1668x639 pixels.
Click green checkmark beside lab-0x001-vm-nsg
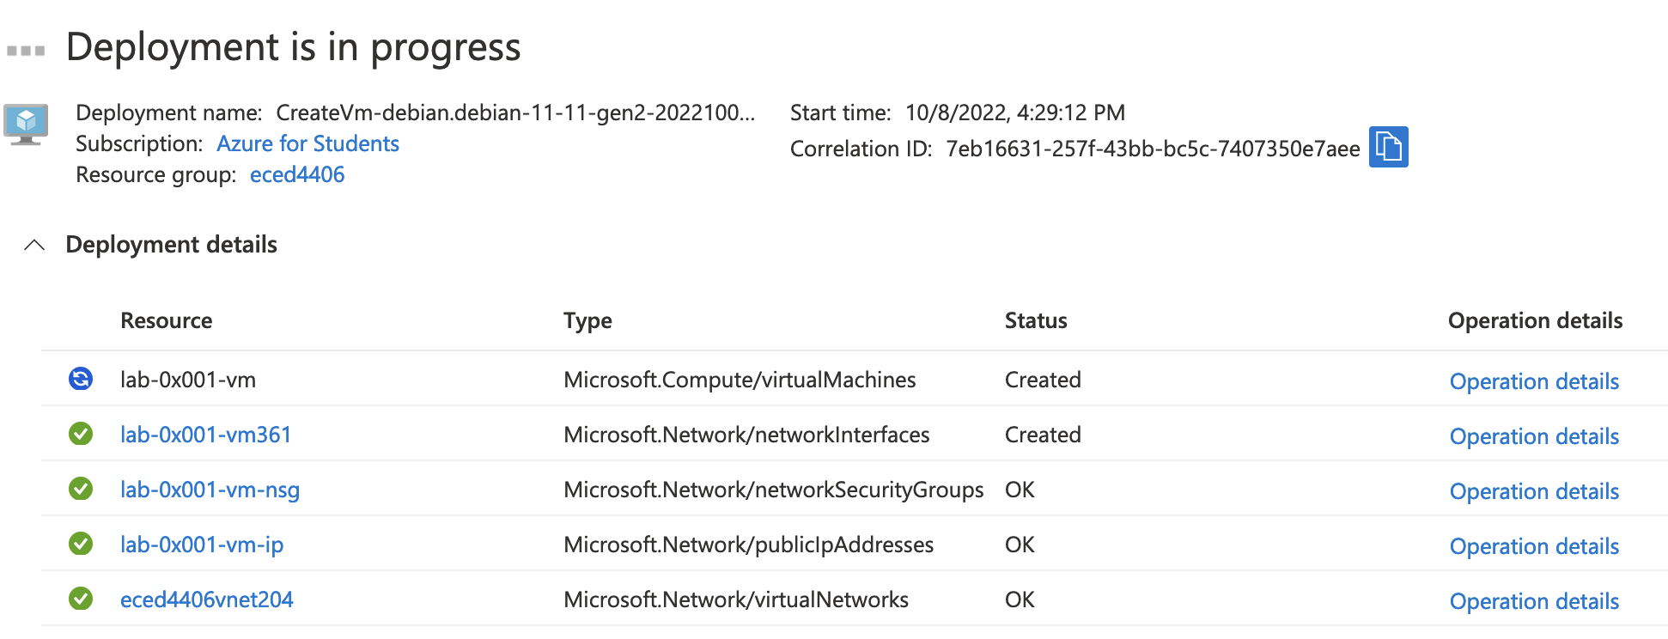[81, 489]
